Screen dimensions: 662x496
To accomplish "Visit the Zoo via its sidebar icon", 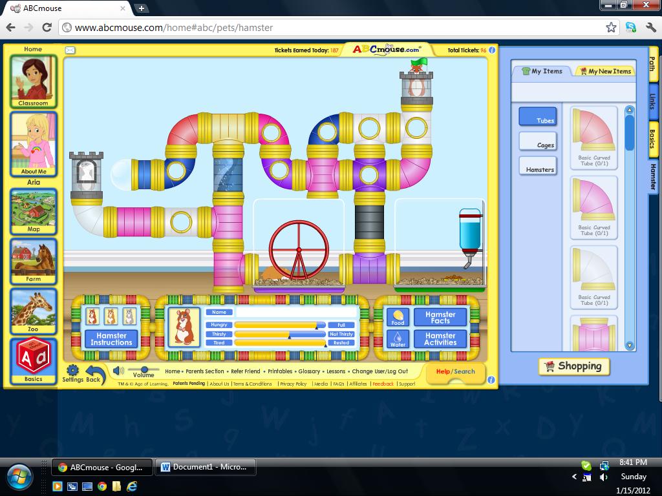I will tap(33, 311).
